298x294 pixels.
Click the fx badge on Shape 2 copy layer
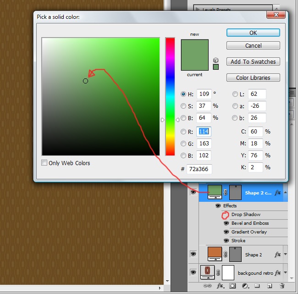pyautogui.click(x=278, y=193)
